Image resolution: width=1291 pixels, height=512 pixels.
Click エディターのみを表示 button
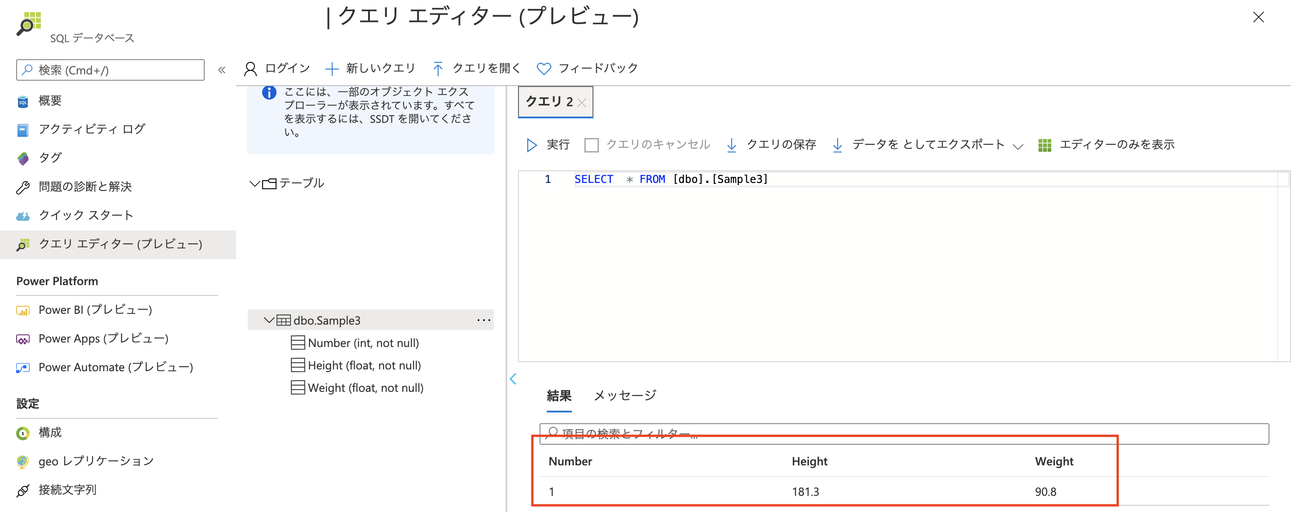tap(1107, 145)
